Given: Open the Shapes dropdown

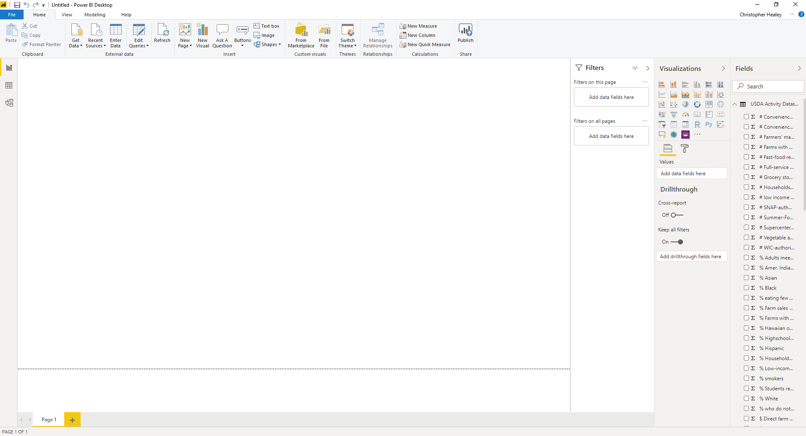Looking at the screenshot, I should click(267, 44).
